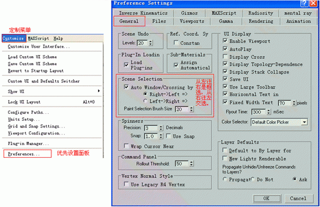
Task: Open the Help menu
Action: pyautogui.click(x=58, y=38)
